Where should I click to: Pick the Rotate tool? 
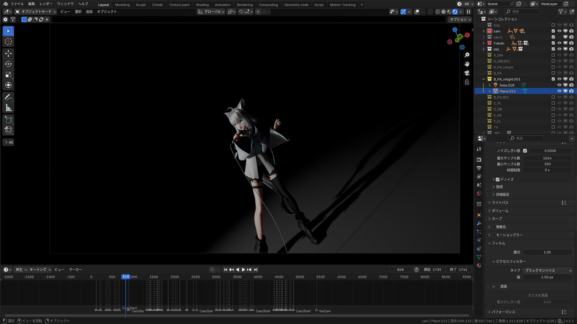[8, 64]
